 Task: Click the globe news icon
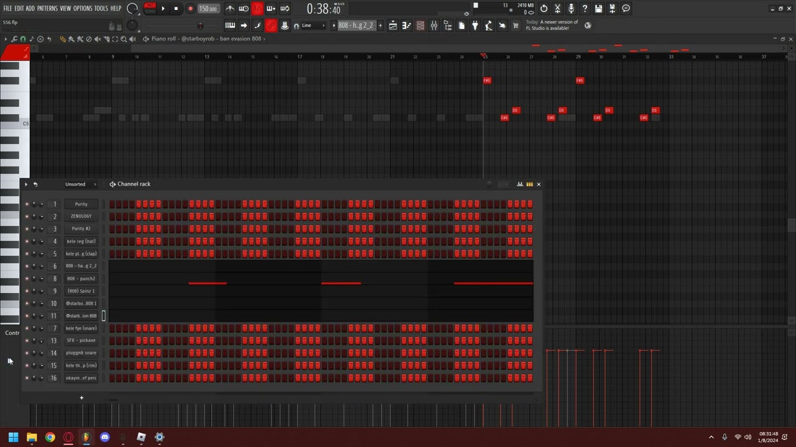(588, 25)
